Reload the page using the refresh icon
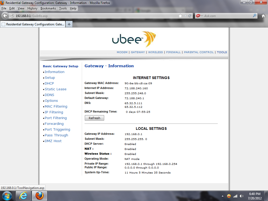 [190, 16]
